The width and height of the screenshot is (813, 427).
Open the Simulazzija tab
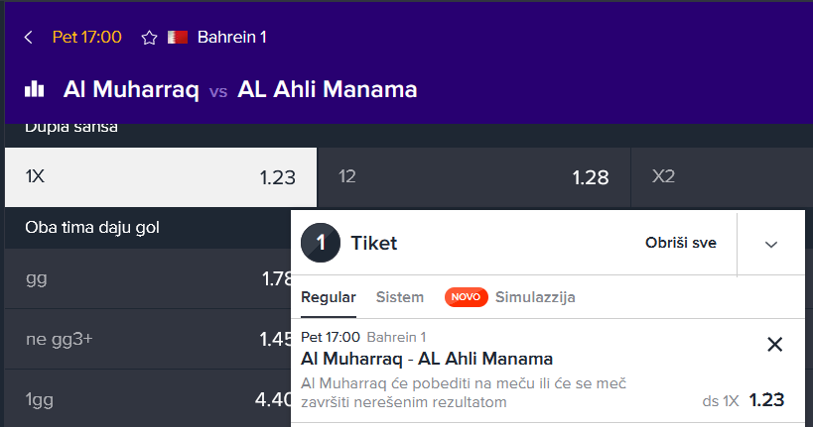[x=535, y=297]
